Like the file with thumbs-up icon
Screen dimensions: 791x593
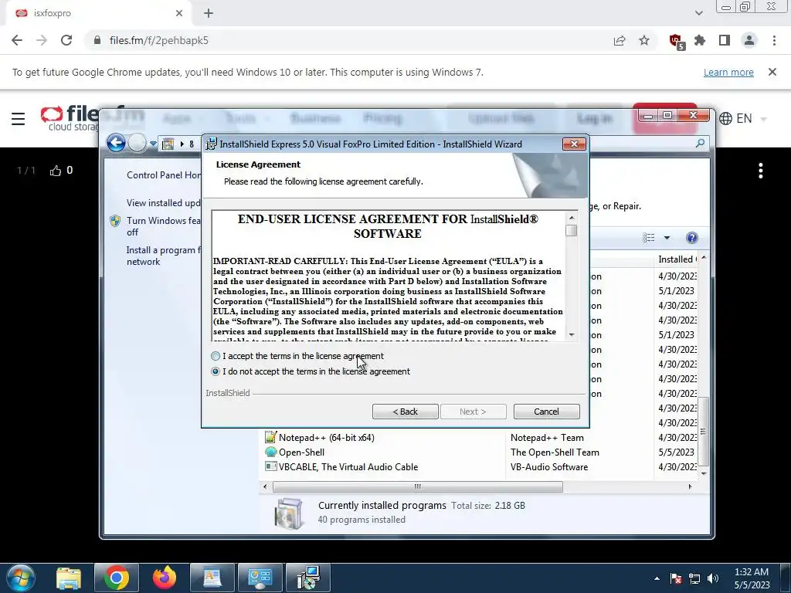tap(56, 171)
